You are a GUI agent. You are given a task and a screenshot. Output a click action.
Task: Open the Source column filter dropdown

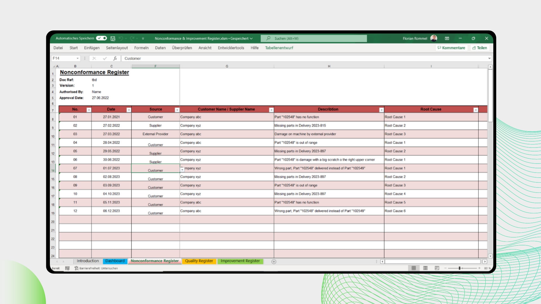point(177,110)
